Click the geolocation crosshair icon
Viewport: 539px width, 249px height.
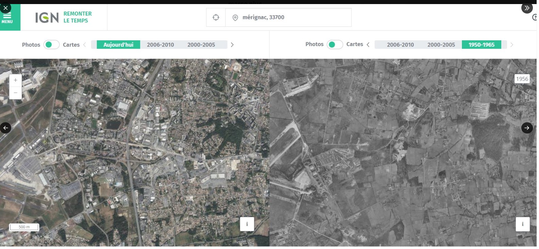click(216, 18)
